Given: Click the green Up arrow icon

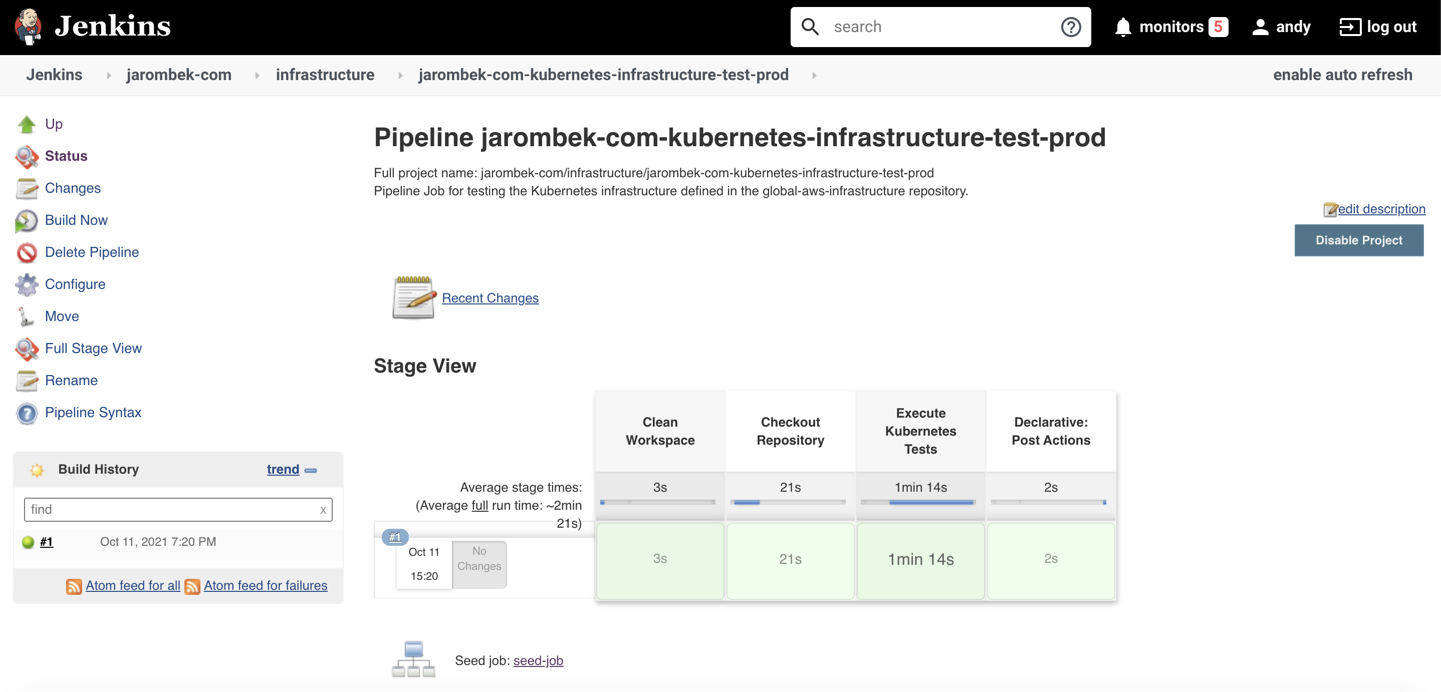Looking at the screenshot, I should [x=26, y=124].
